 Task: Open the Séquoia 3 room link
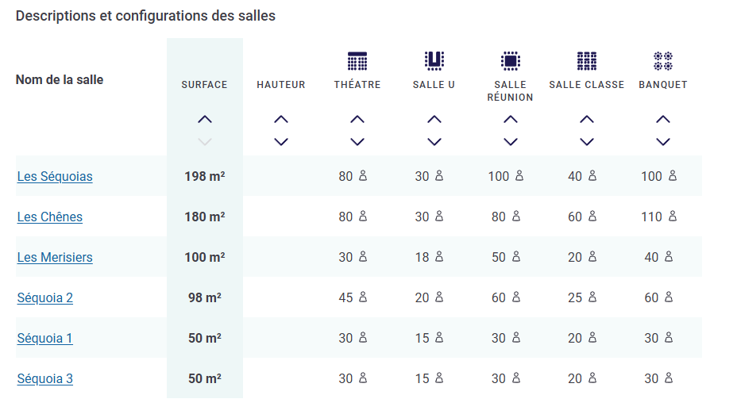click(45, 379)
